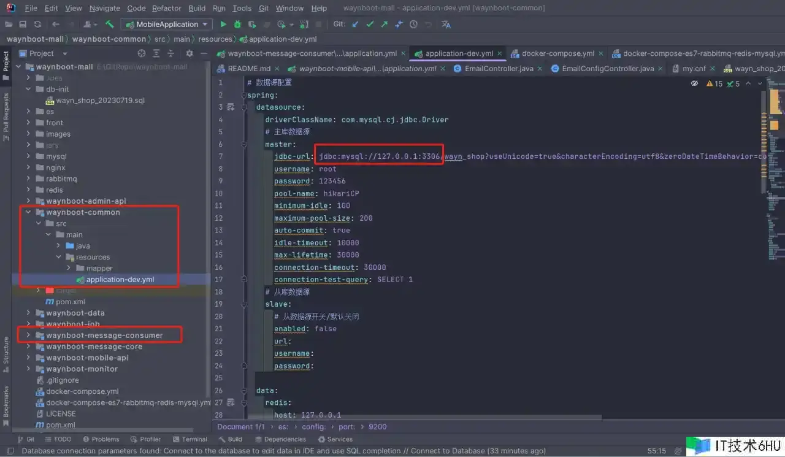Click the Open file toolbar icon
Viewport: 785px width, 457px height.
pyautogui.click(x=9, y=25)
